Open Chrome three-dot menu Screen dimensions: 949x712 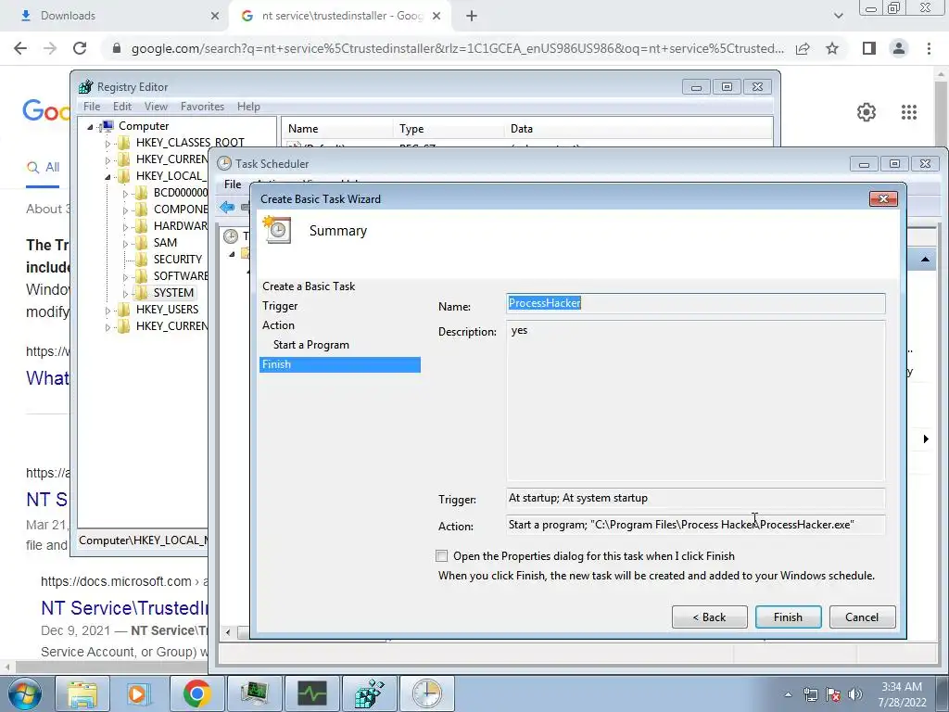pos(929,48)
